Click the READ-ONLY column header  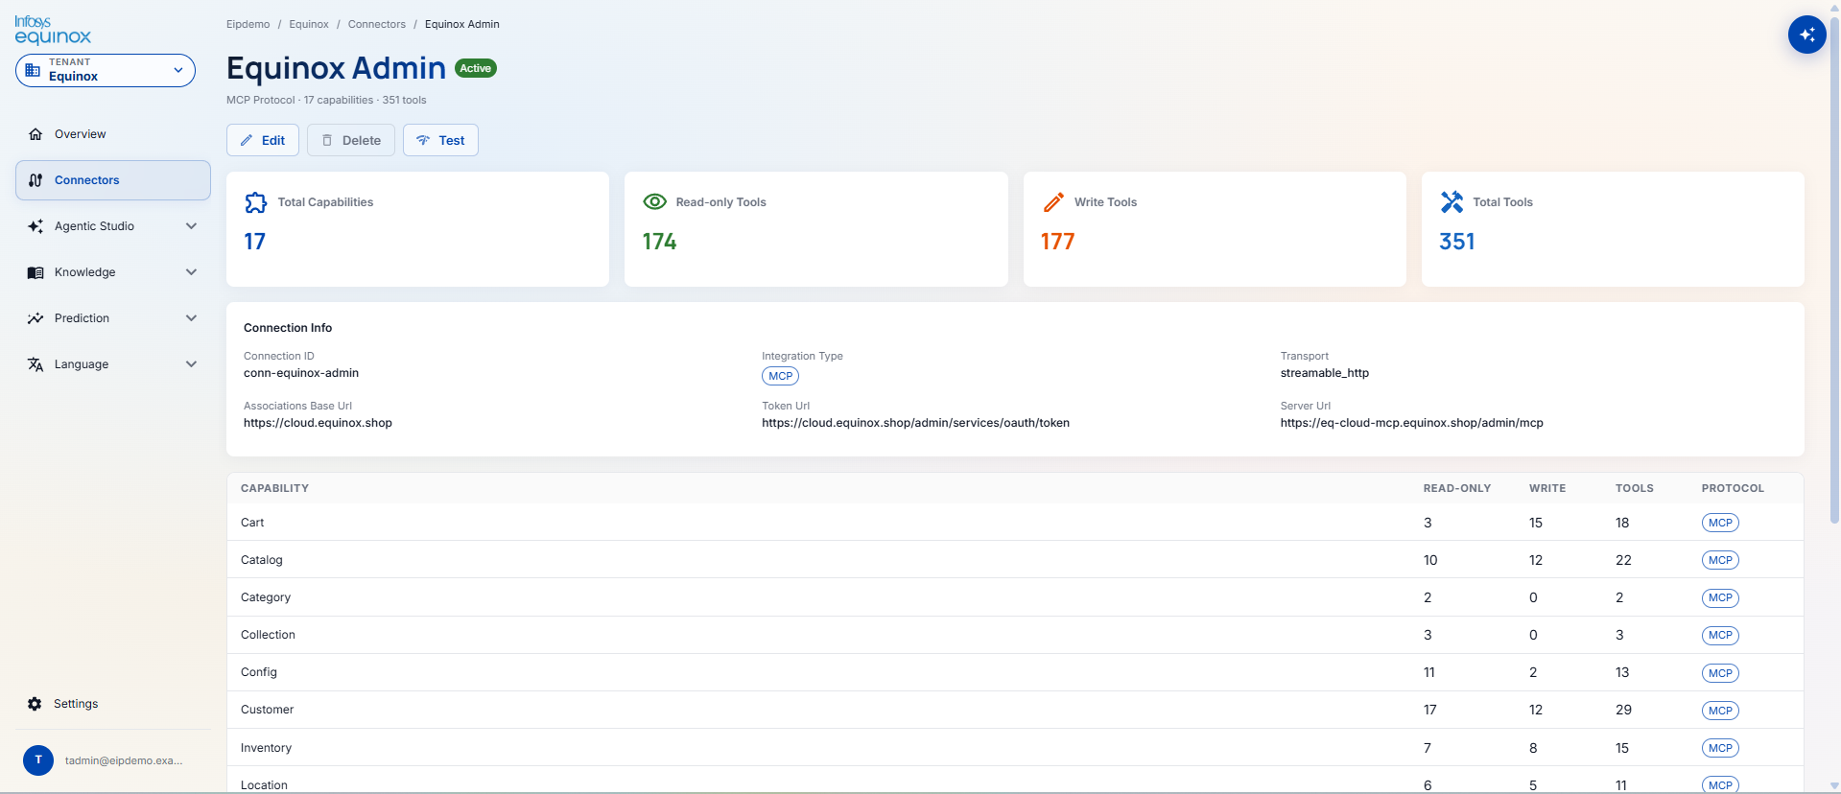[1457, 488]
